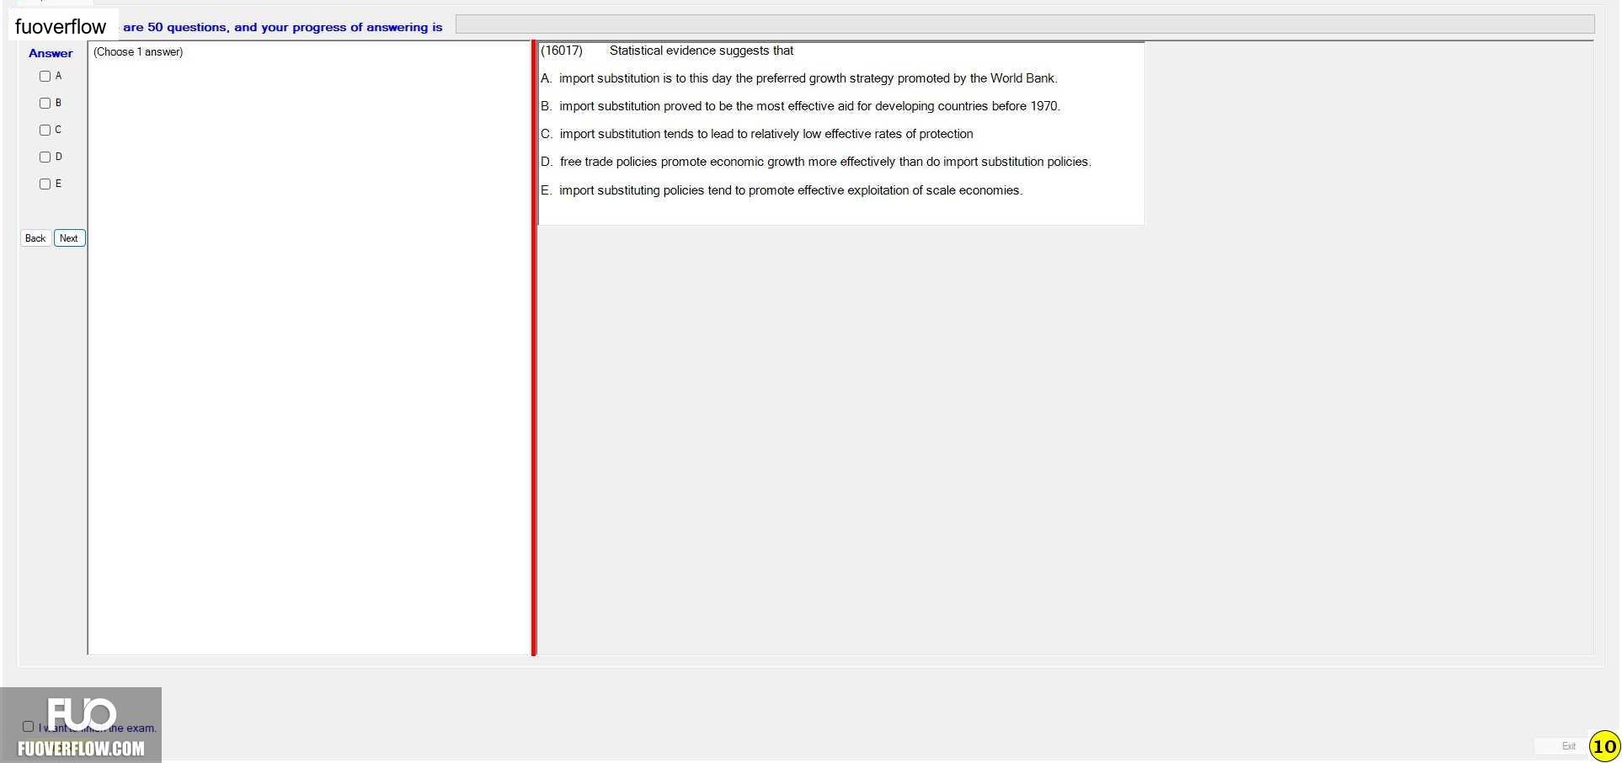The width and height of the screenshot is (1622, 763).
Task: Tick answer checkbox A
Action: [x=45, y=76]
